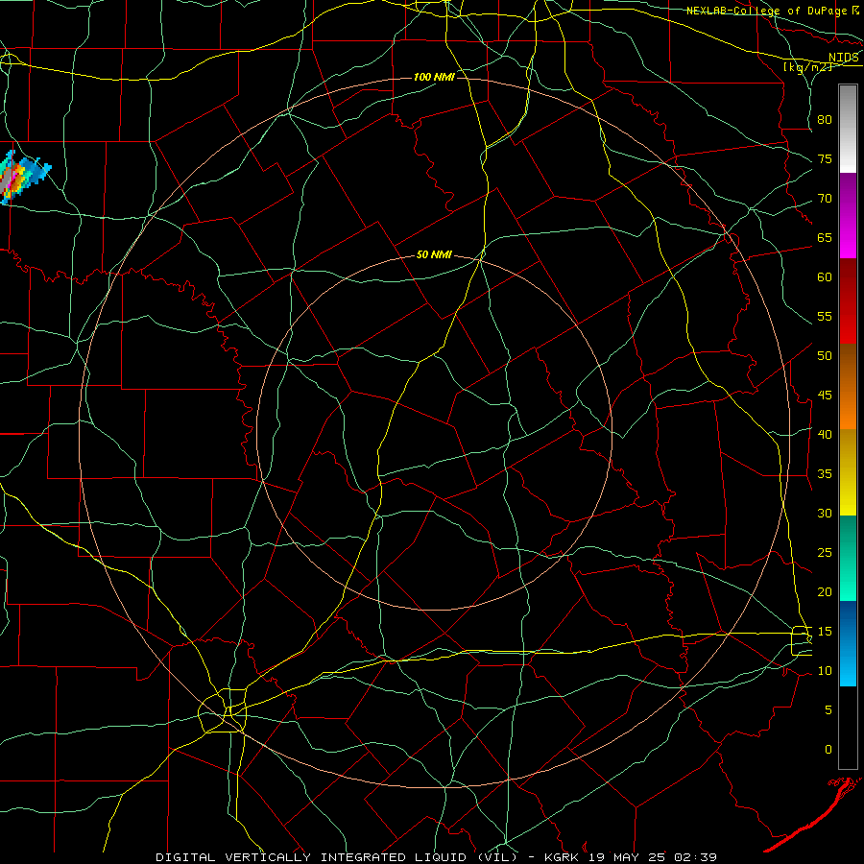Click the magenta 65-70 band of color scale

[848, 215]
